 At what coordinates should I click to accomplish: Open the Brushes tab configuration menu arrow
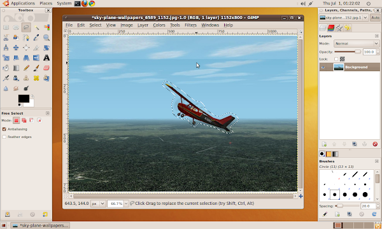coord(377,161)
